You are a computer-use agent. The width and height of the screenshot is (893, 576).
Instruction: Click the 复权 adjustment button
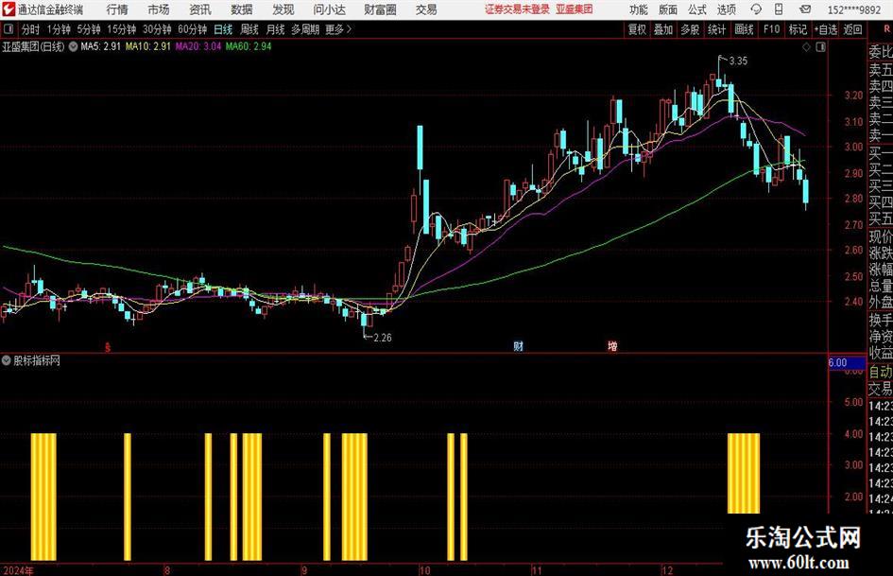(637, 29)
